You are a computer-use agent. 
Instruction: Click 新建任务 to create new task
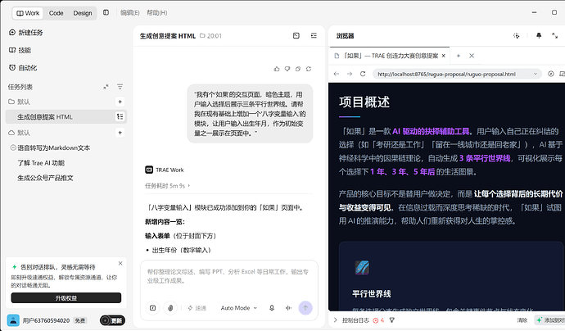coord(25,33)
